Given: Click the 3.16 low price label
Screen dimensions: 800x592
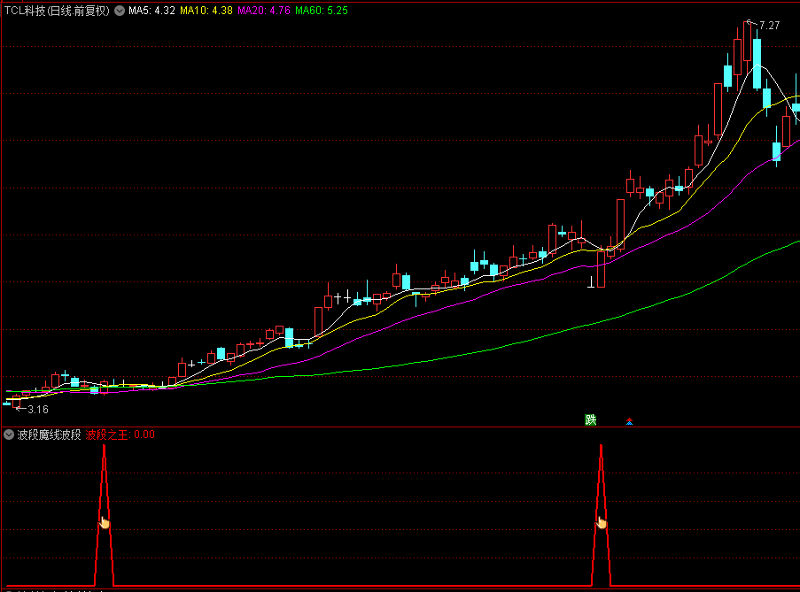Looking at the screenshot, I should coord(38,410).
